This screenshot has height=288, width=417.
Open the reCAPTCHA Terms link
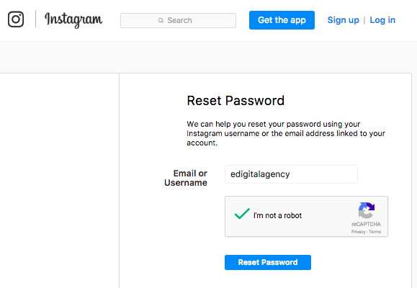point(375,232)
